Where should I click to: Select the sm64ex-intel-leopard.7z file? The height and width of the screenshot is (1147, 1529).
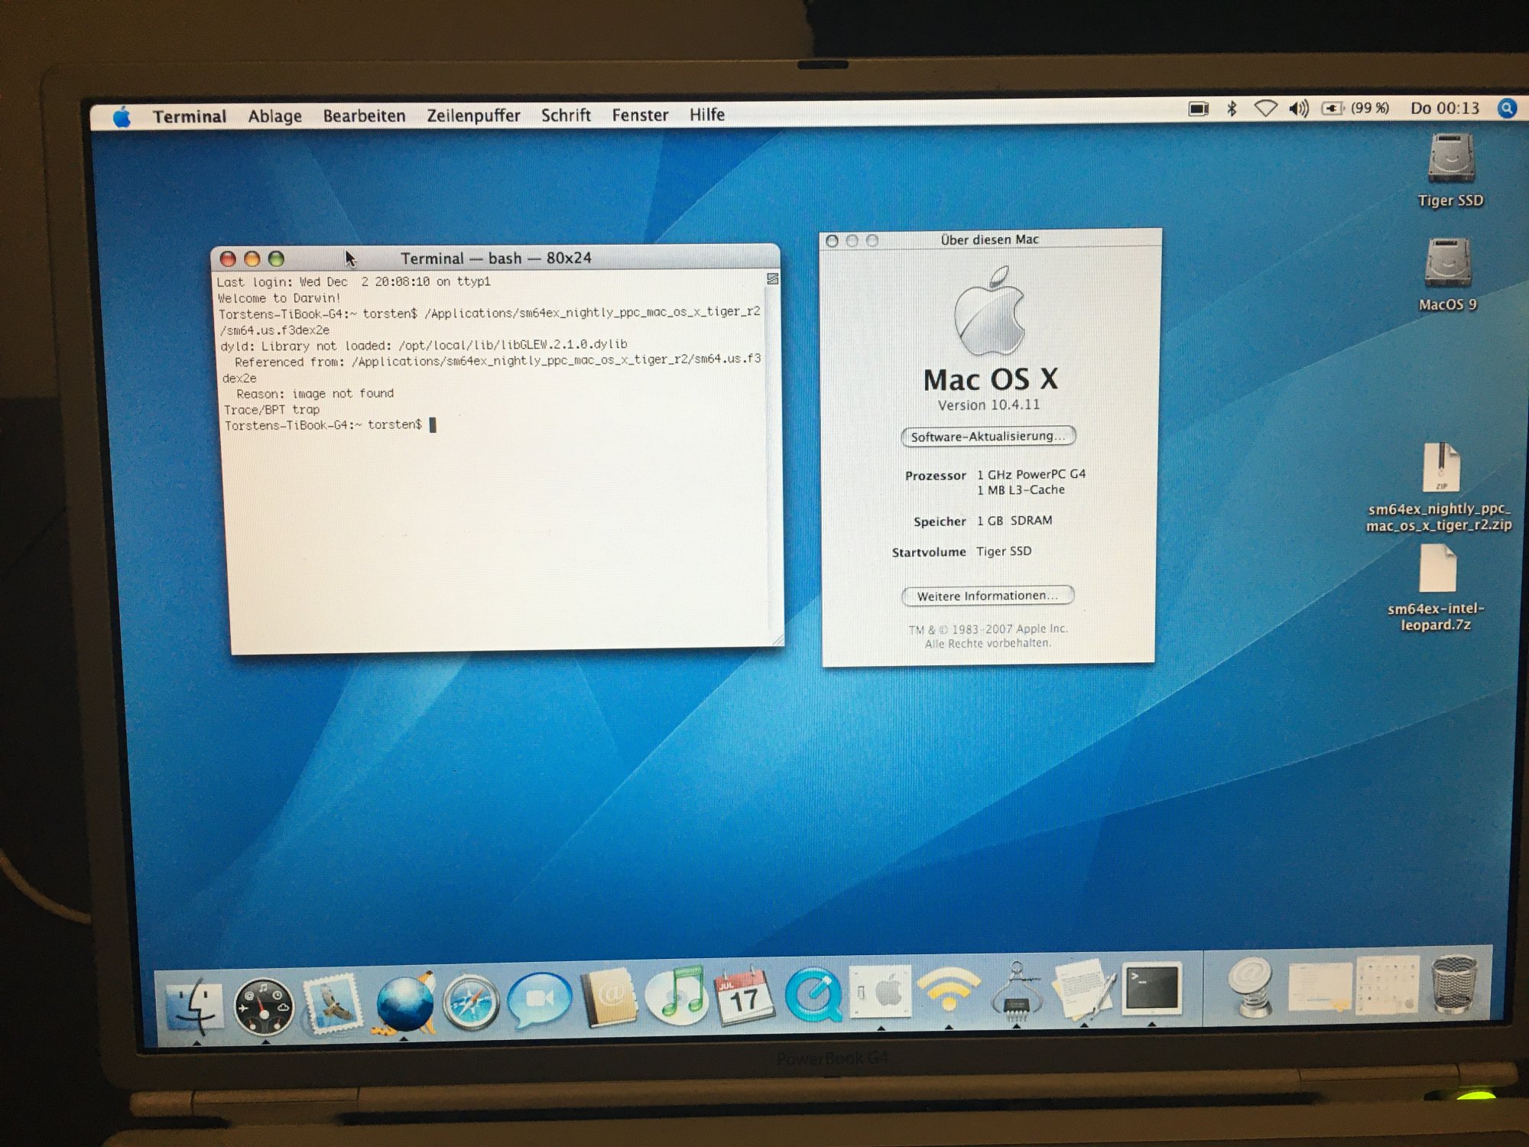[1436, 570]
